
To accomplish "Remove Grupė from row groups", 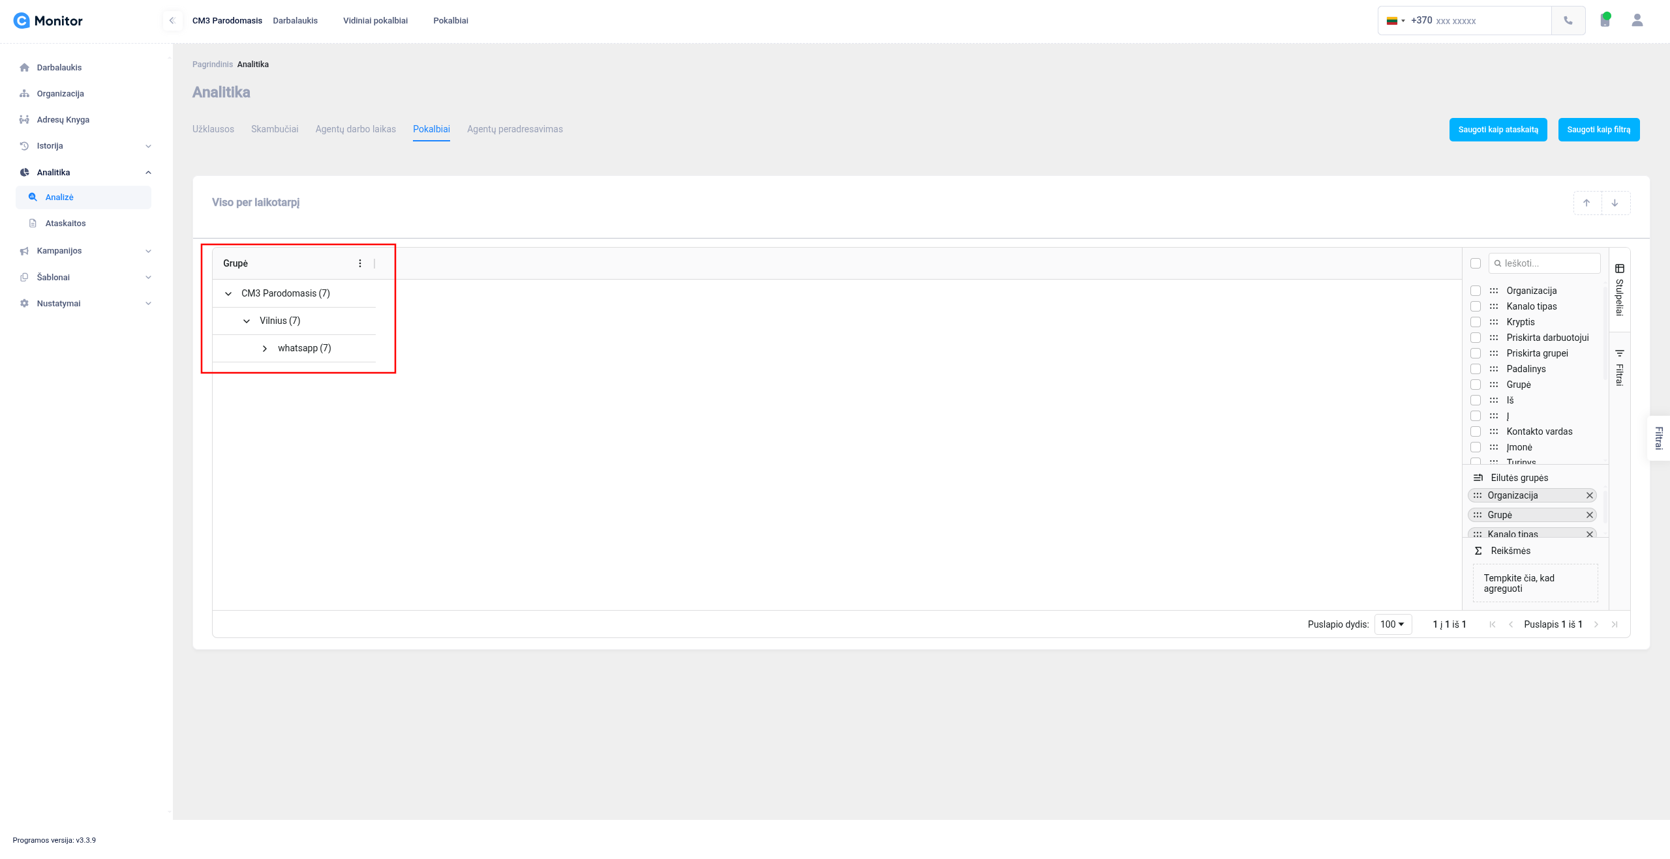I will pyautogui.click(x=1590, y=515).
